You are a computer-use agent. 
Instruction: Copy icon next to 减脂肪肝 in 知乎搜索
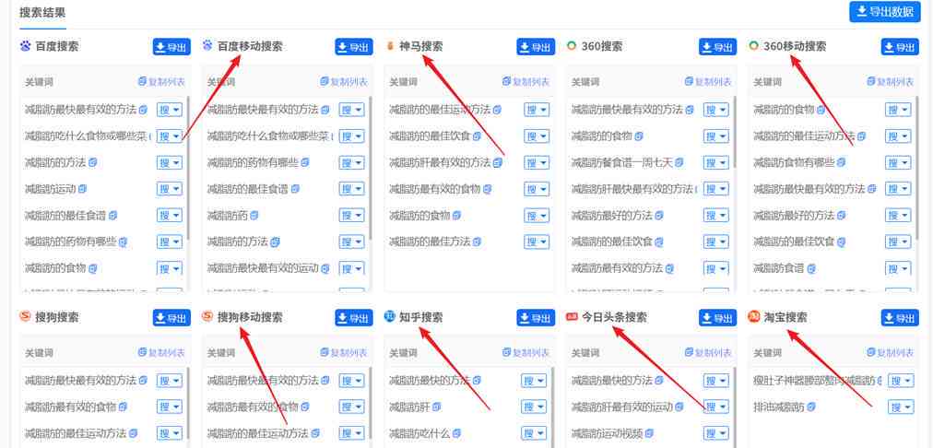click(437, 407)
